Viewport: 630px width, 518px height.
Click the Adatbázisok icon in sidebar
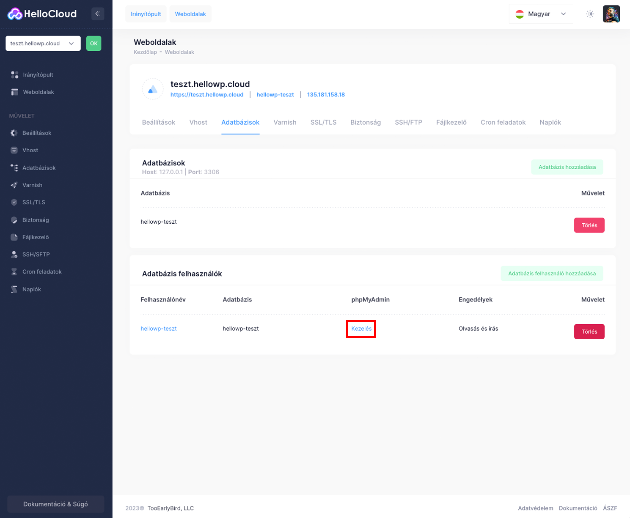(14, 168)
